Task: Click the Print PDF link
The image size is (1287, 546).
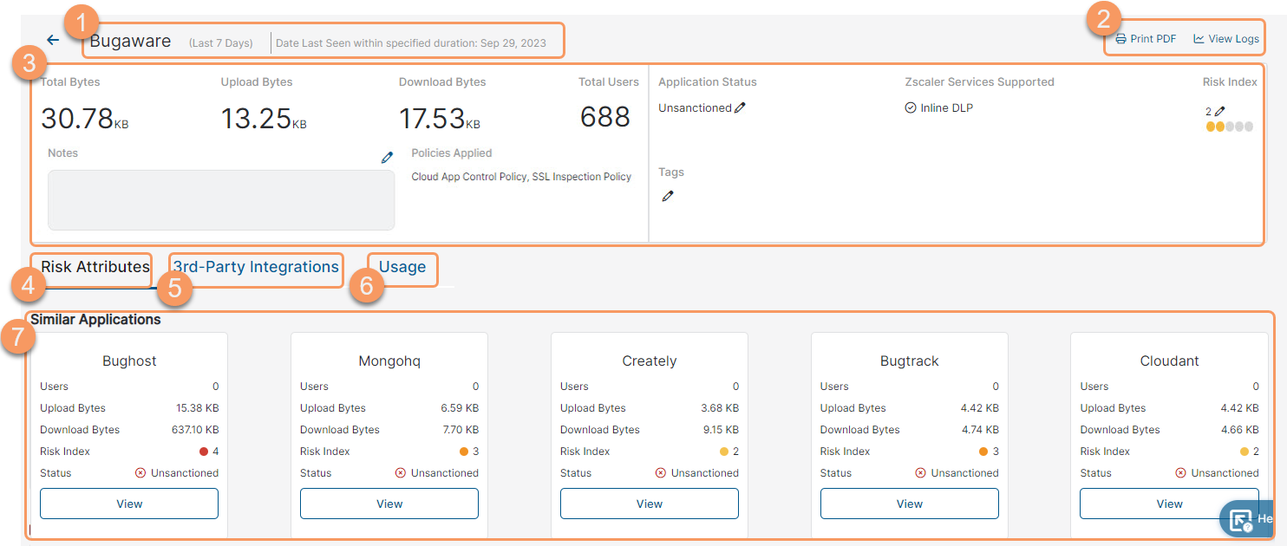Action: [1153, 39]
